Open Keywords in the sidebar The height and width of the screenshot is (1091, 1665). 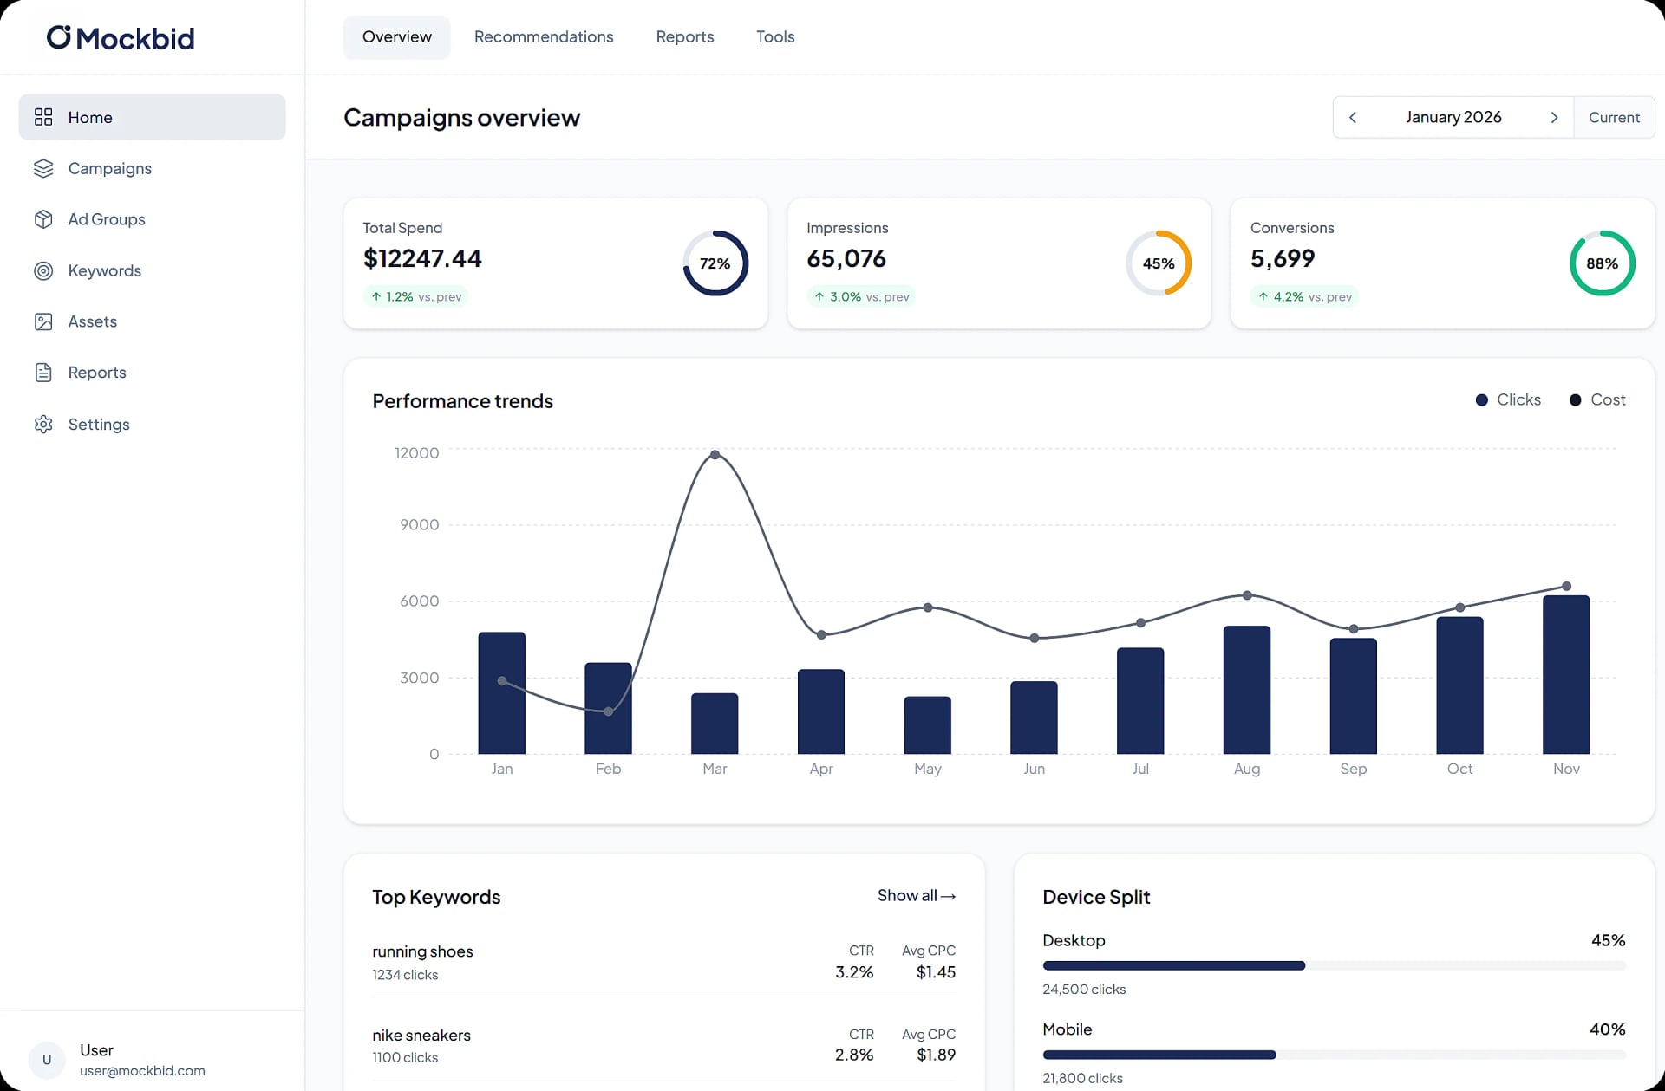coord(152,270)
